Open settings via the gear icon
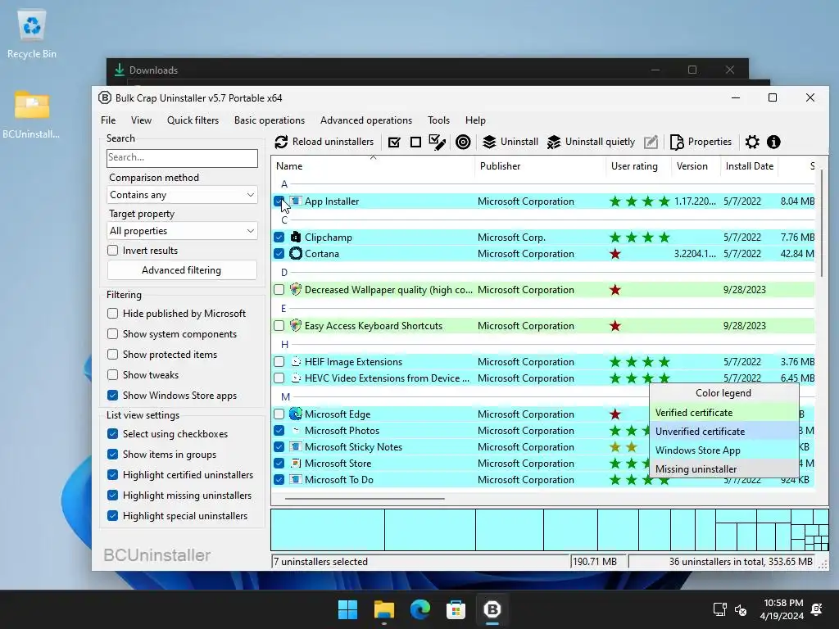This screenshot has width=839, height=629. coord(752,143)
